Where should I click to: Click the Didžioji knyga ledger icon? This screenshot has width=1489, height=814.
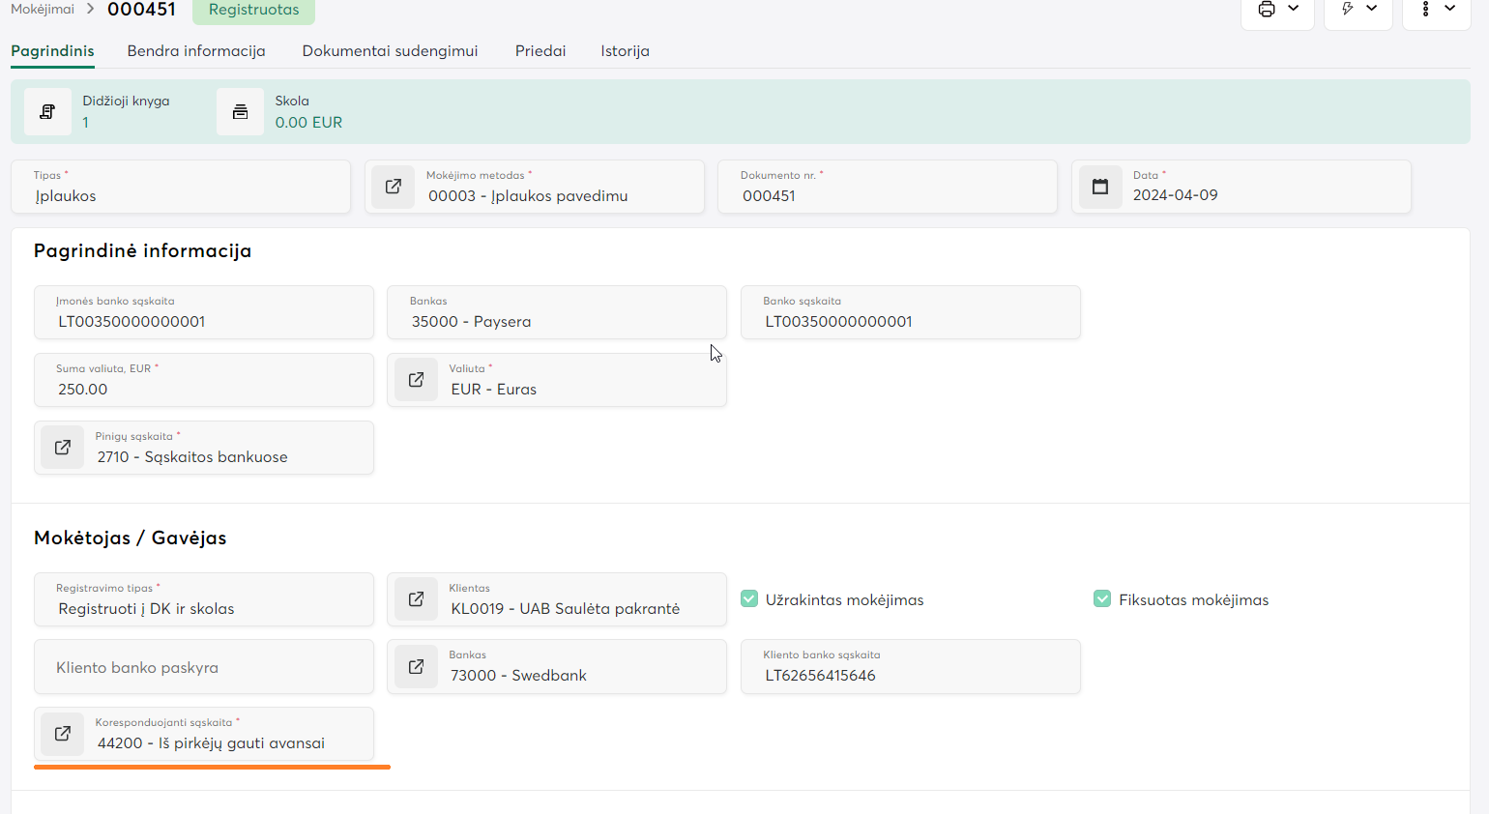pyautogui.click(x=47, y=112)
